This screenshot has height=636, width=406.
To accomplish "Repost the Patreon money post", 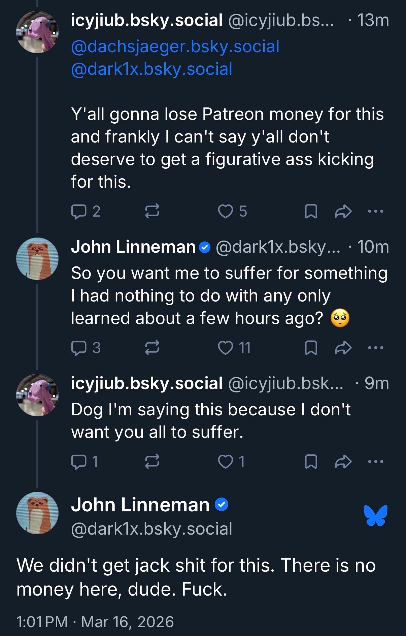I will pos(152,212).
